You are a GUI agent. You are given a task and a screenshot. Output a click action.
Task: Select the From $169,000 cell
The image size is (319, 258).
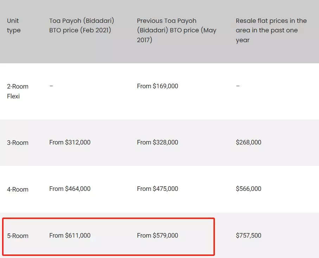point(158,86)
